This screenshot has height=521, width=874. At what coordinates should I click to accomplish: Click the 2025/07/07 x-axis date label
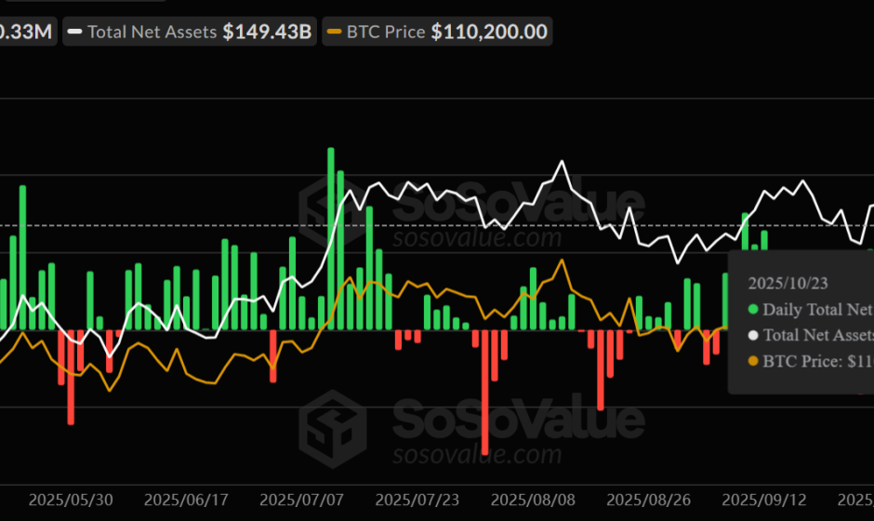pyautogui.click(x=302, y=500)
